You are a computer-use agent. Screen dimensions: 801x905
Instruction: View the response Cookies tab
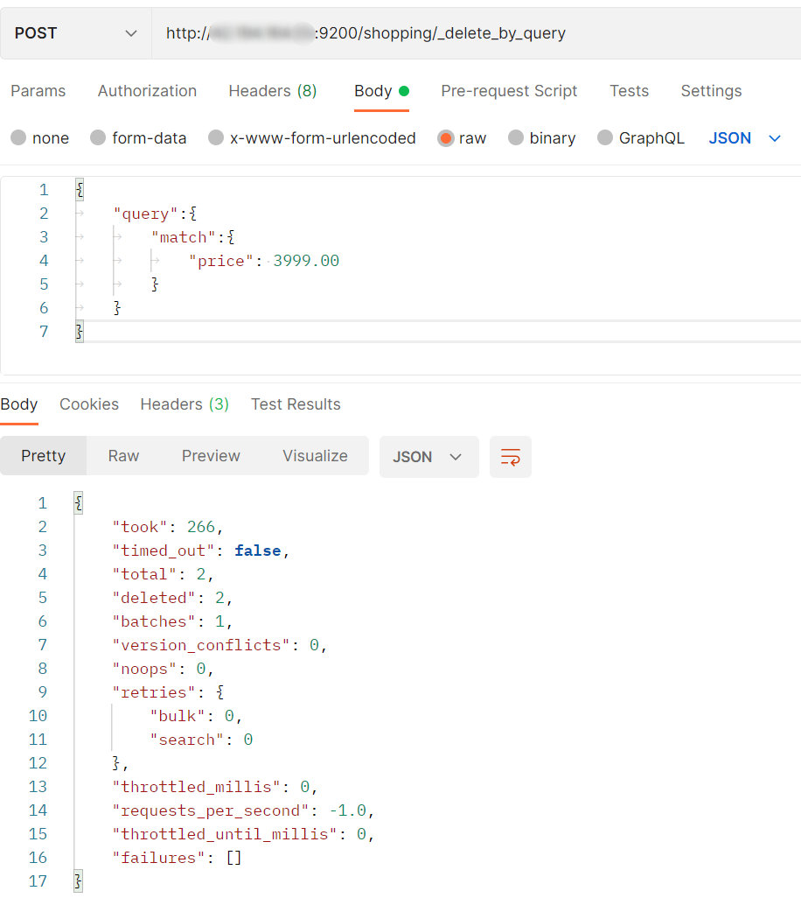pyautogui.click(x=89, y=404)
